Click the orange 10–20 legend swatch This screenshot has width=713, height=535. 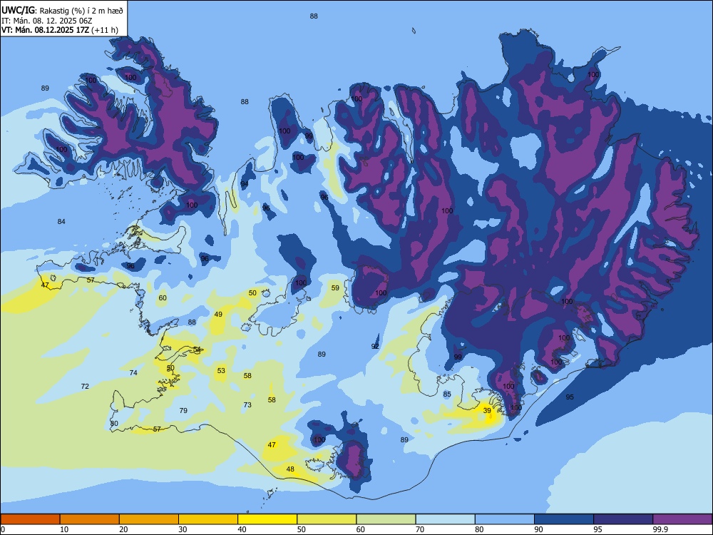90,519
